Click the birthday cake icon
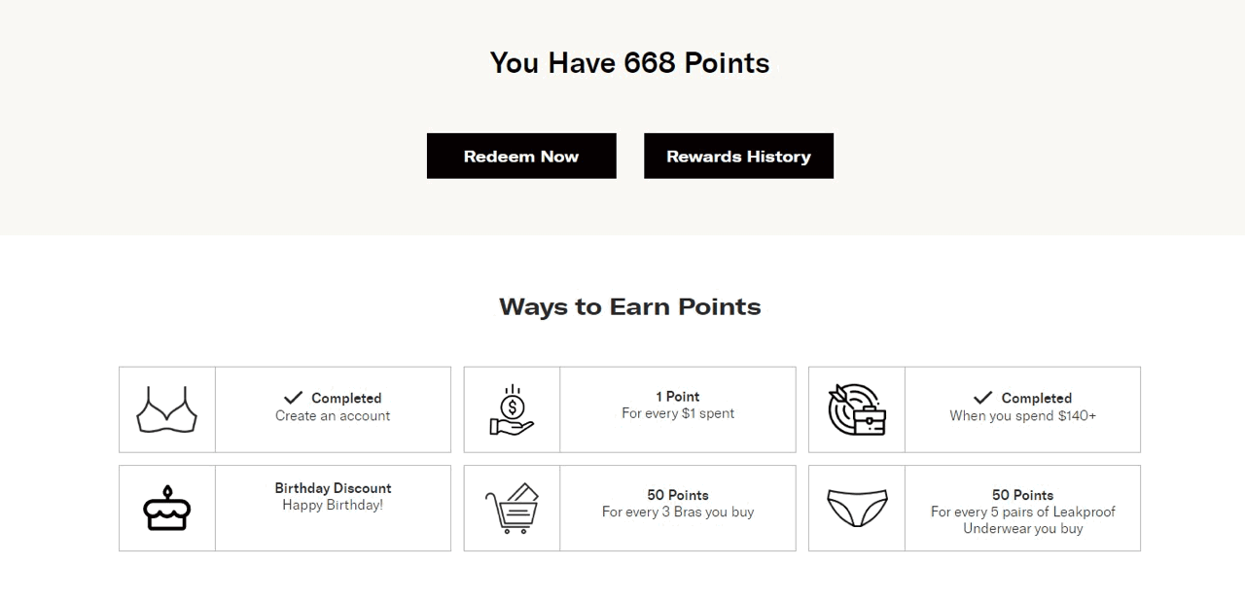 tap(166, 508)
